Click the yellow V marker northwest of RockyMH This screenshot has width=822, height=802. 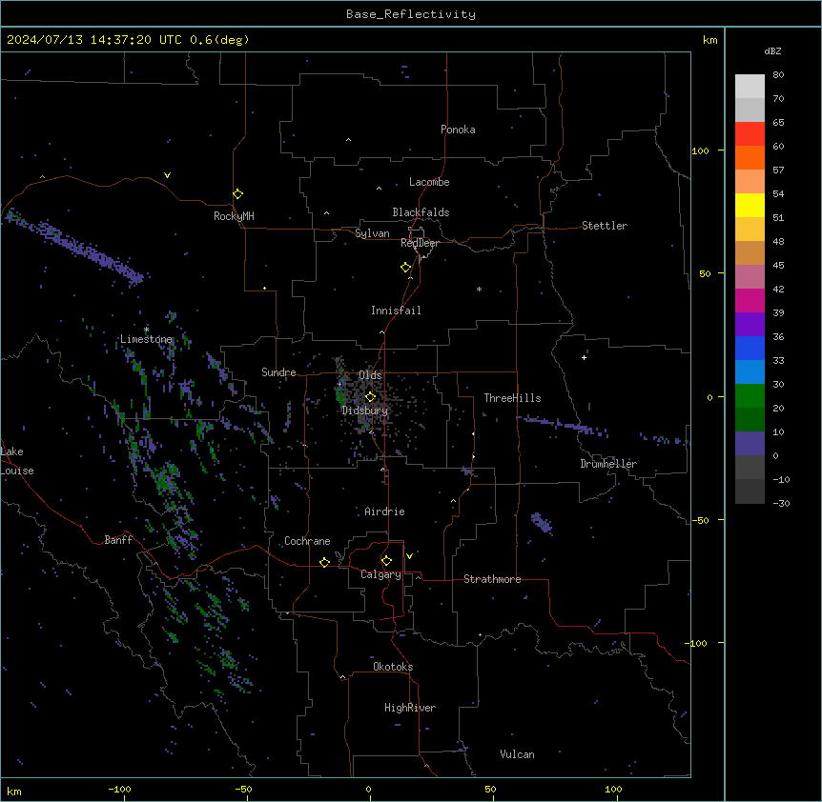coord(167,175)
